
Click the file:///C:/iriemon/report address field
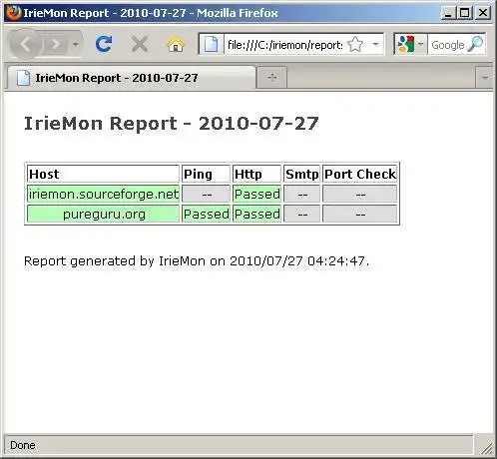[x=285, y=45]
